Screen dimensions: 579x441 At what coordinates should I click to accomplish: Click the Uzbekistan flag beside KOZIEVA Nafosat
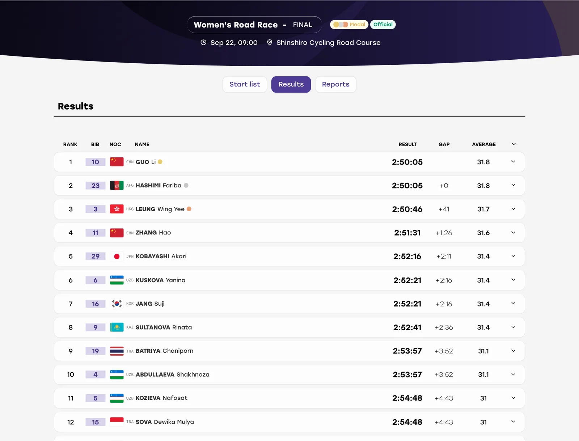coord(117,398)
